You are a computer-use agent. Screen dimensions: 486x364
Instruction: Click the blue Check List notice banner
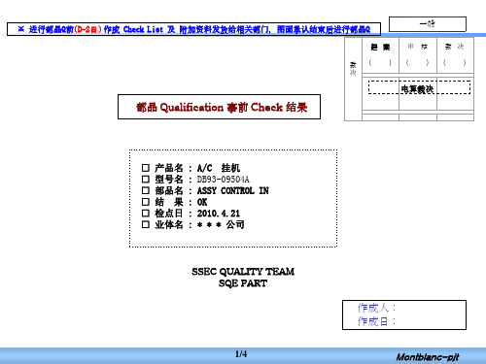pos(193,29)
